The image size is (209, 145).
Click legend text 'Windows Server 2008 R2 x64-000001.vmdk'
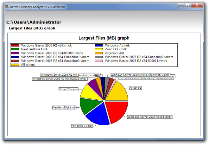click(x=136, y=61)
